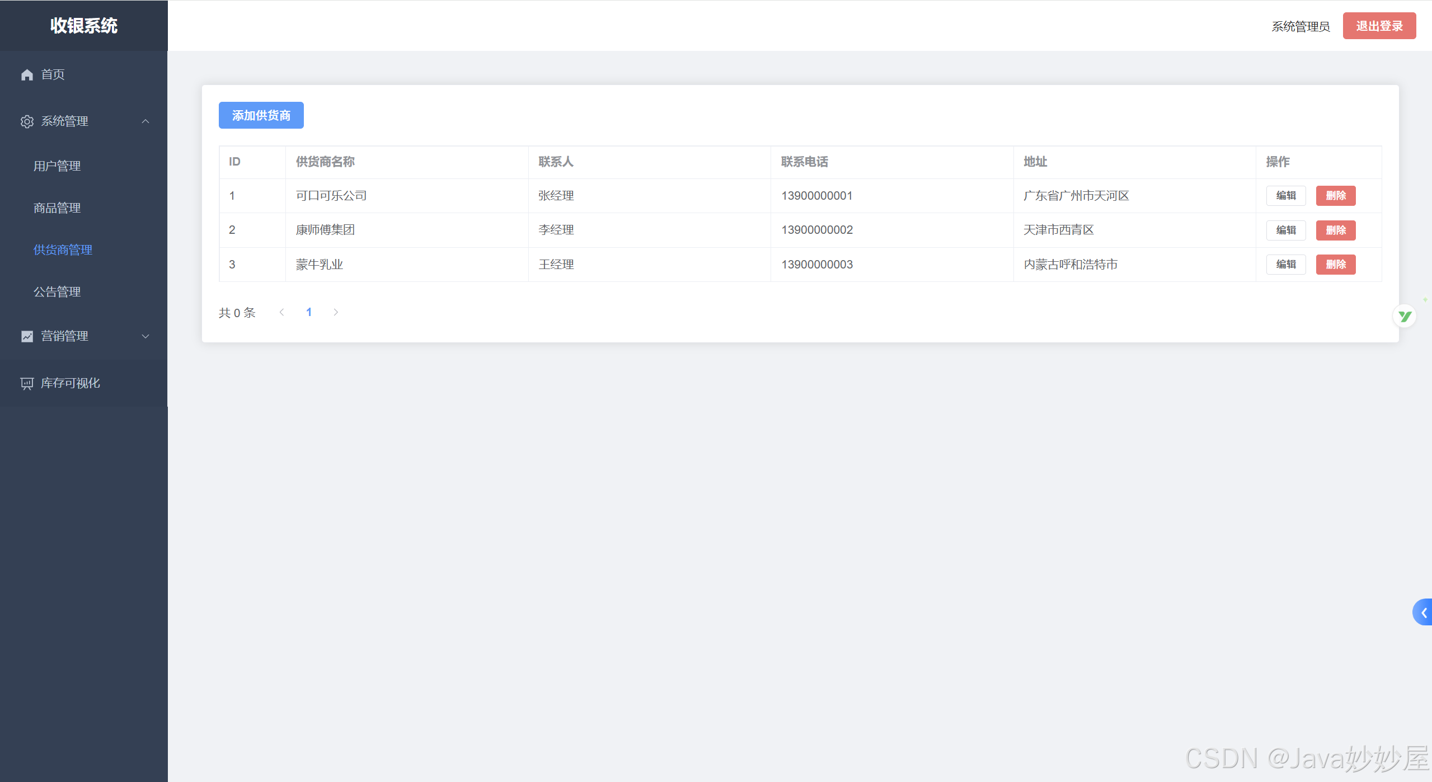This screenshot has width=1432, height=782.
Task: Click the home icon beside 首页
Action: pyautogui.click(x=27, y=74)
